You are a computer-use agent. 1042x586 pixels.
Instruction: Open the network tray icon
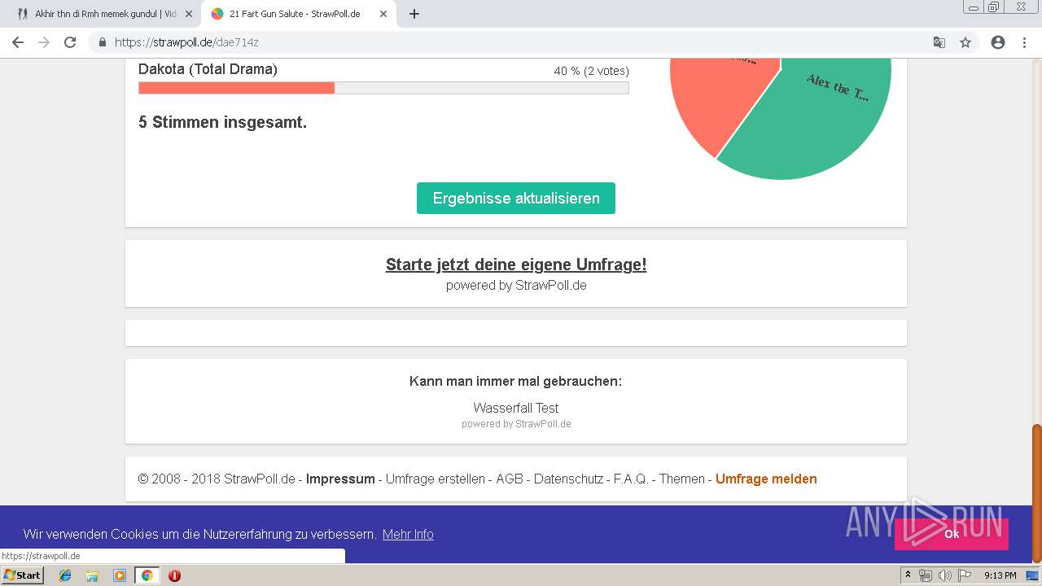click(x=925, y=575)
